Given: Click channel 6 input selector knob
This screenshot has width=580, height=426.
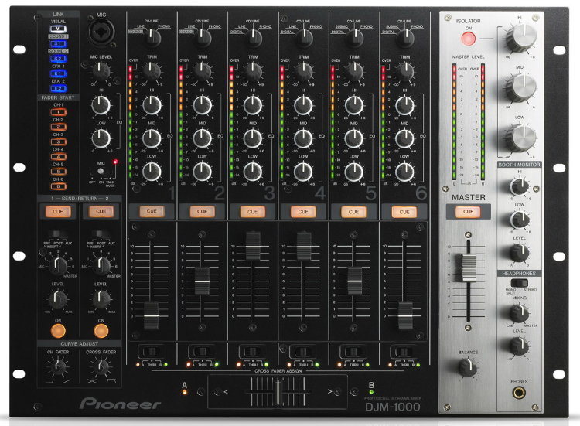Looking at the screenshot, I should click(x=405, y=38).
